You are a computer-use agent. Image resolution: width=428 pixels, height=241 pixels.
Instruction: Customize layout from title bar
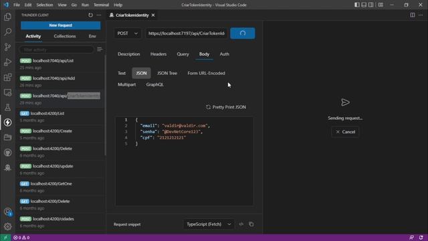(381, 5)
